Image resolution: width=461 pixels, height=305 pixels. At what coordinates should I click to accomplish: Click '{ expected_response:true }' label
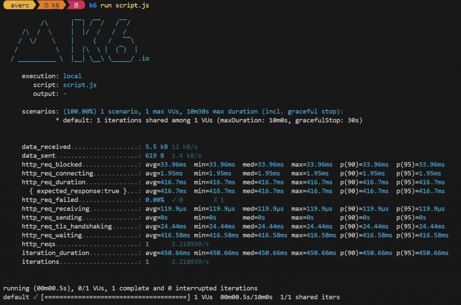point(78,191)
